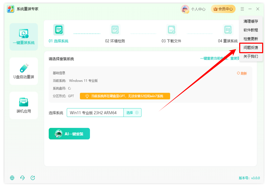Close the app window with the X icon
Viewport: 266px width, 186px height.
pos(258,9)
